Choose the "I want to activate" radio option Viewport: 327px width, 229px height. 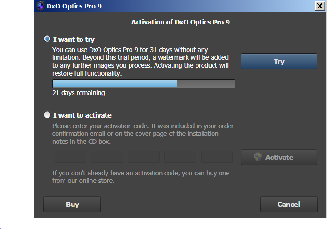click(x=47, y=115)
